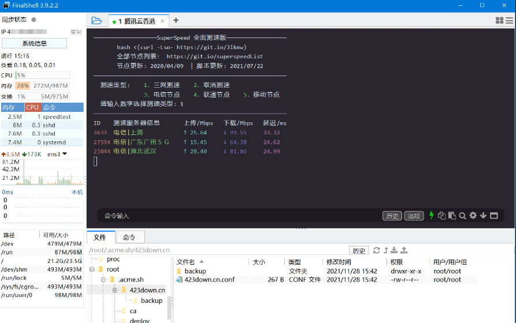Click the 用户/用户组 column header
Screen dimensions: 516x323
tap(450, 262)
